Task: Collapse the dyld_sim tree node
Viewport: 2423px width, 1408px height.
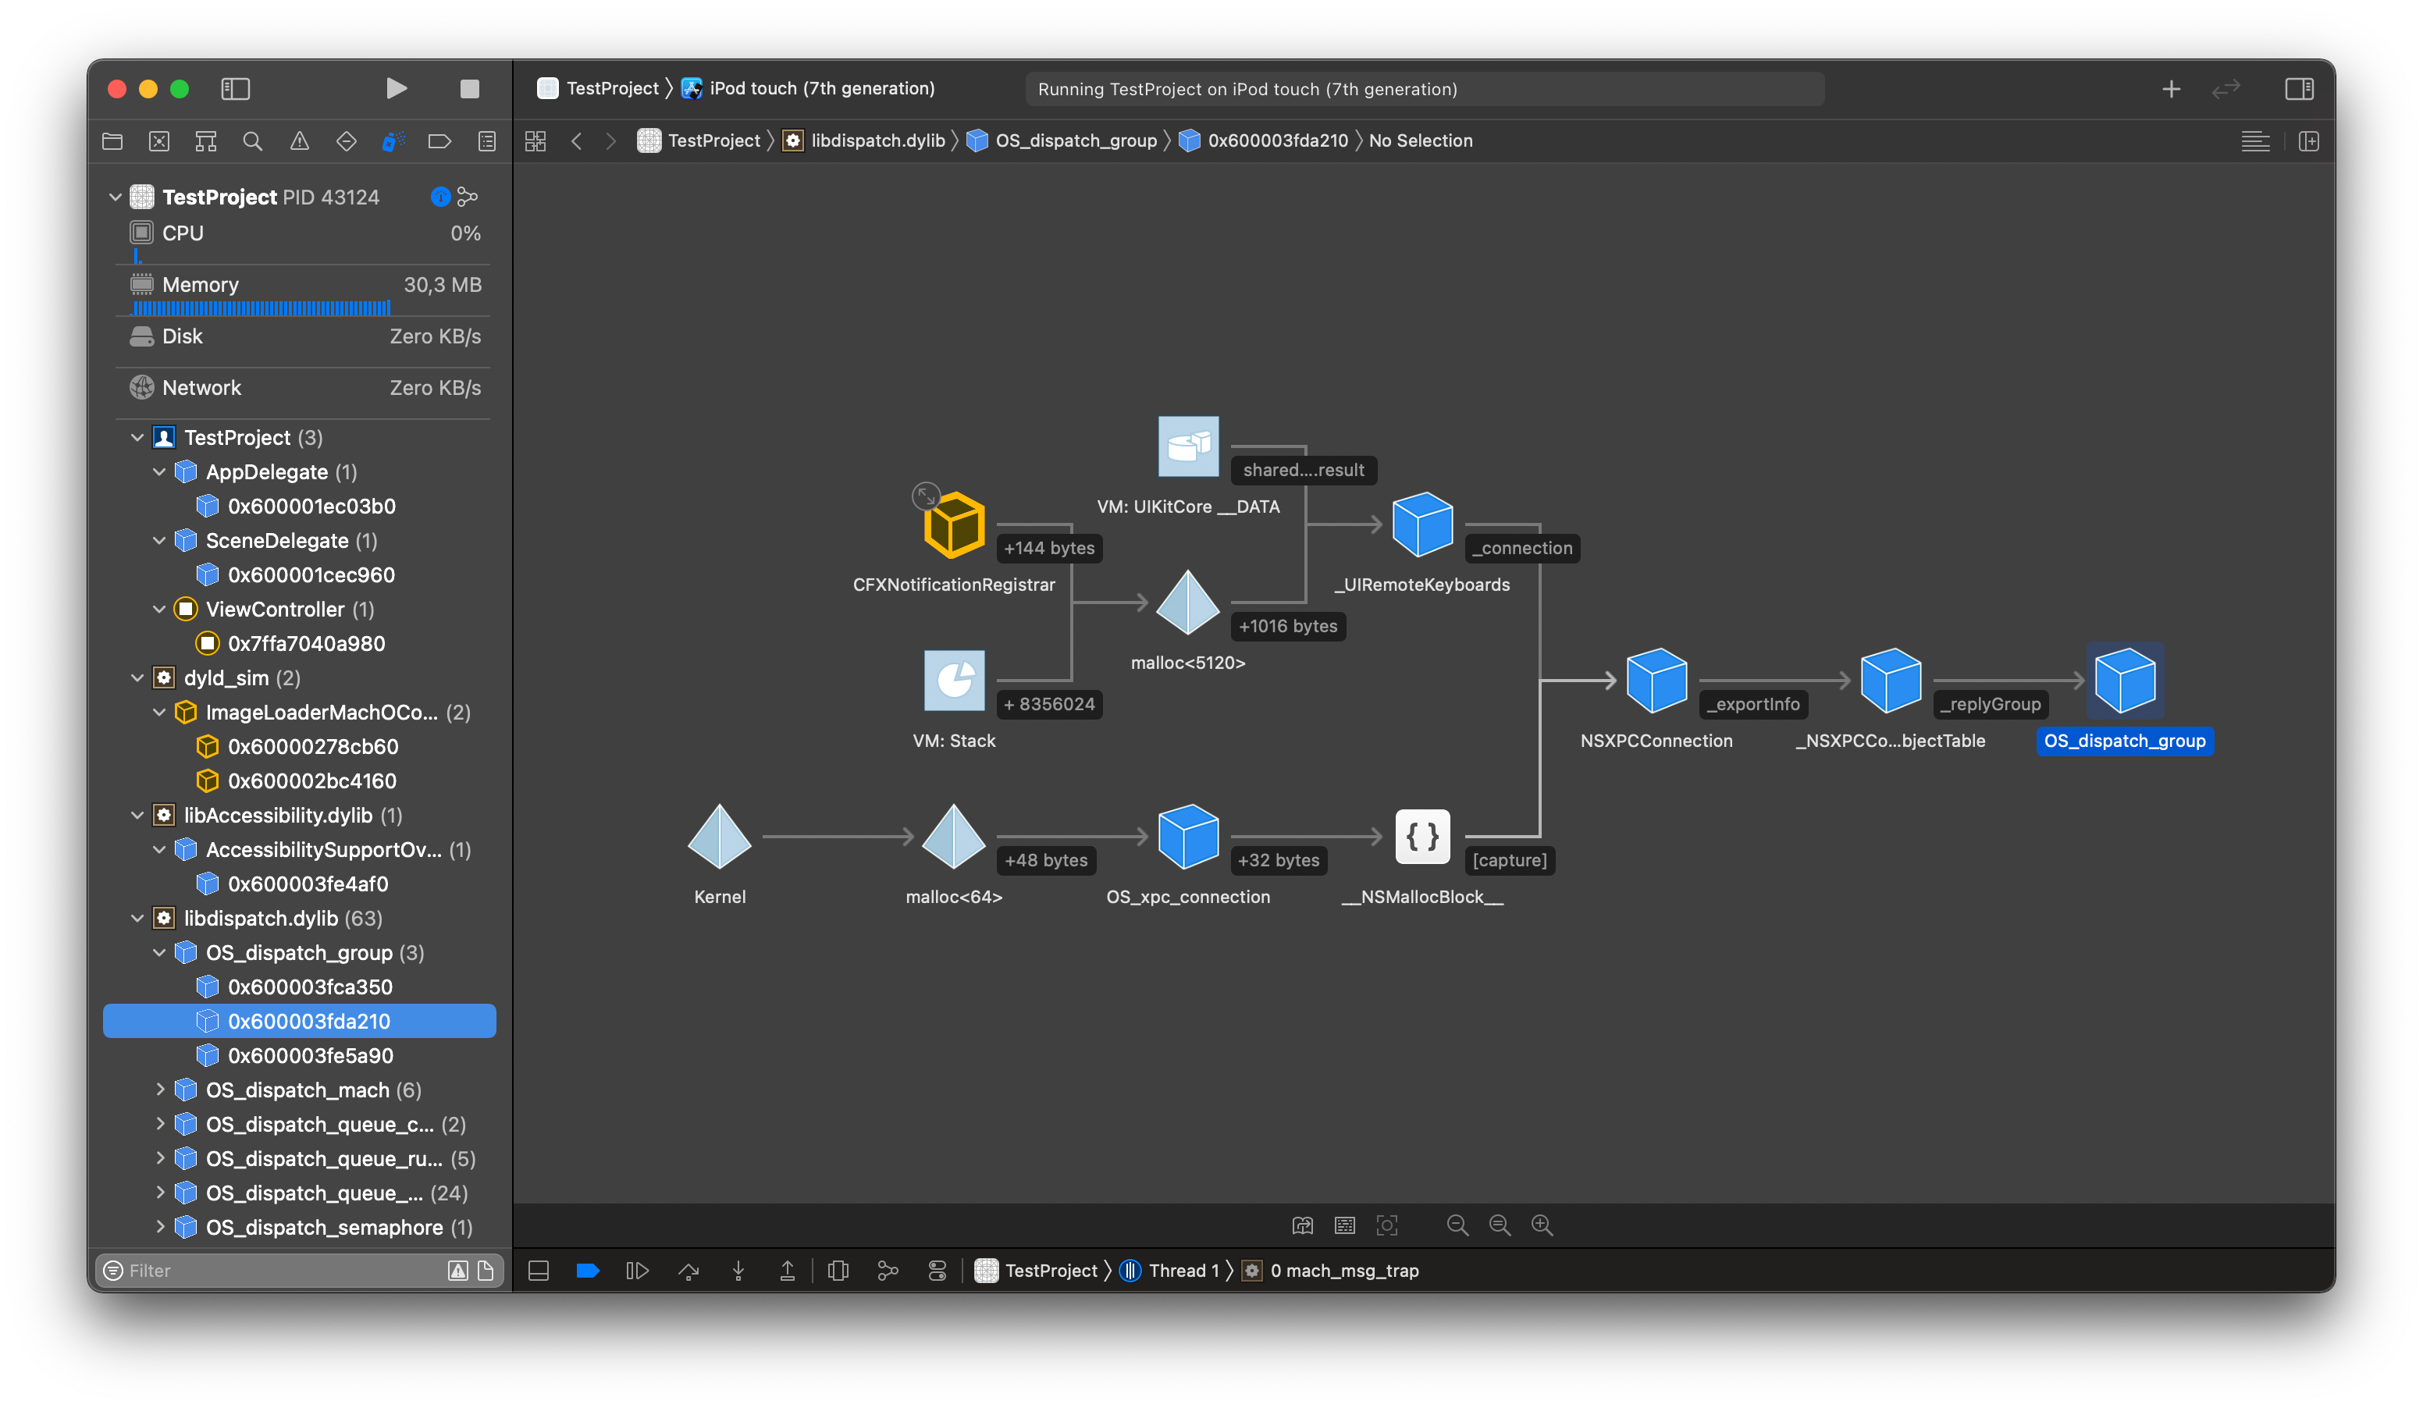Action: (x=137, y=678)
